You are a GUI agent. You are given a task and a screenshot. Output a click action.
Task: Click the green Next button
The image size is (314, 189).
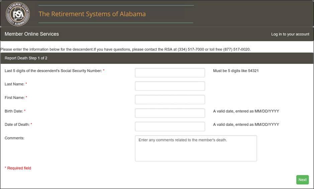pyautogui.click(x=302, y=180)
